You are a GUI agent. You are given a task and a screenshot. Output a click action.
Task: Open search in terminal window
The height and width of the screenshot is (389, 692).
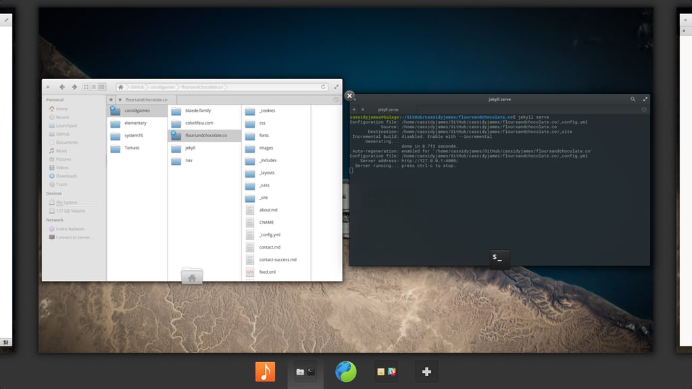pos(633,99)
